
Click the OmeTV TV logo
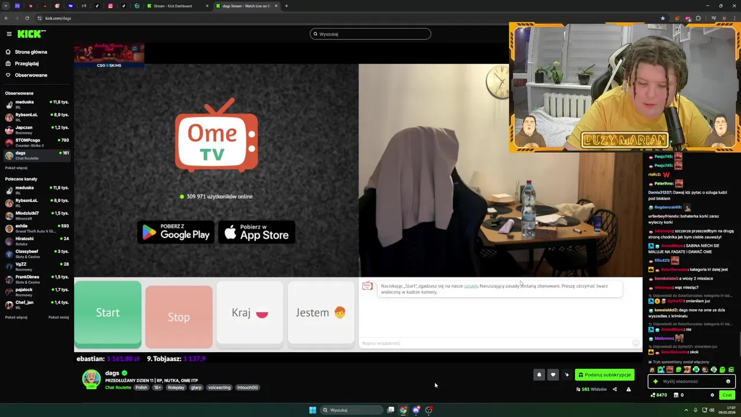(x=217, y=136)
